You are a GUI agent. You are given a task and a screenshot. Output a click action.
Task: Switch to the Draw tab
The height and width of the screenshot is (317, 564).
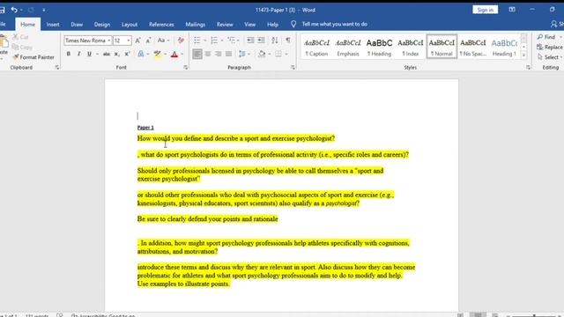[x=77, y=25]
